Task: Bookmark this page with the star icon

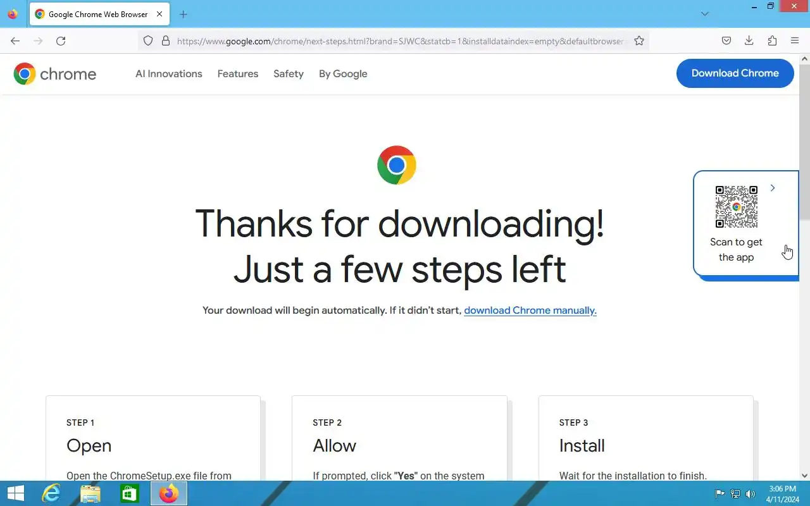Action: point(639,41)
